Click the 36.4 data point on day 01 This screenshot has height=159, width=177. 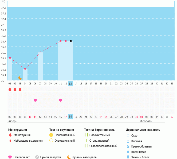(10, 58)
